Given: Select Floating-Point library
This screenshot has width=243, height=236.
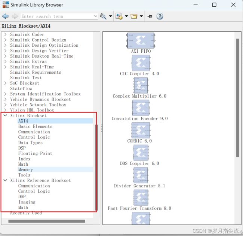Looking at the screenshot, I should pyautogui.click(x=35, y=153).
